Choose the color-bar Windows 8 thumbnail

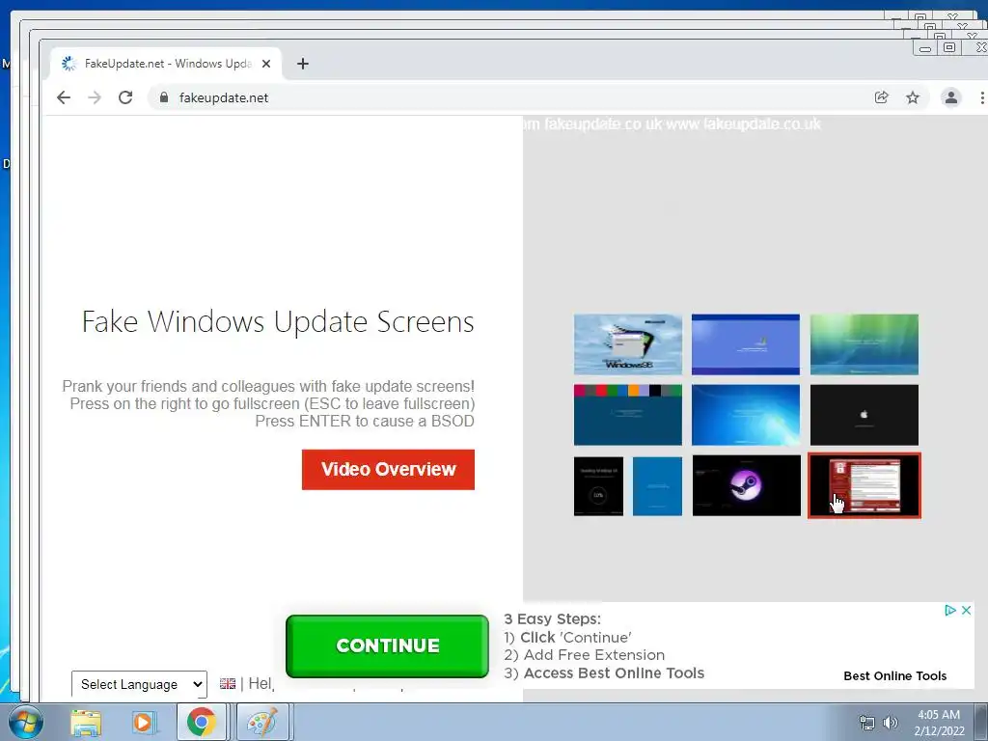[627, 415]
